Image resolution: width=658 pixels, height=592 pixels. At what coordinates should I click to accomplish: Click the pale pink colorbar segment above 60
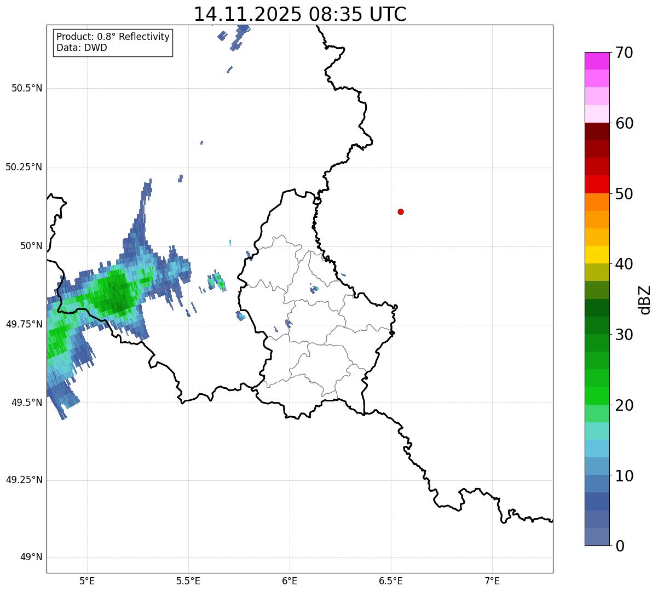[x=597, y=114]
